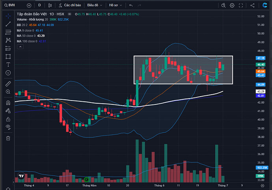Image resolution: width=272 pixels, height=190 pixels.
Task: Click the 43.29 MA50 price label
Action: click(261, 91)
